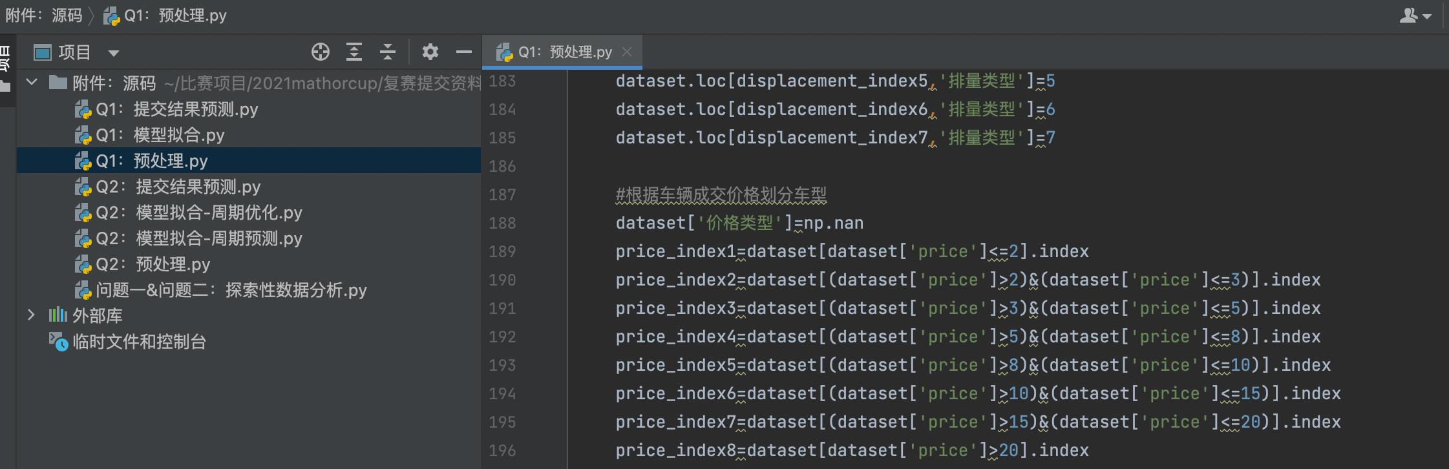1449x469 pixels.
Task: Click the 项目 panel title
Action: 74,52
